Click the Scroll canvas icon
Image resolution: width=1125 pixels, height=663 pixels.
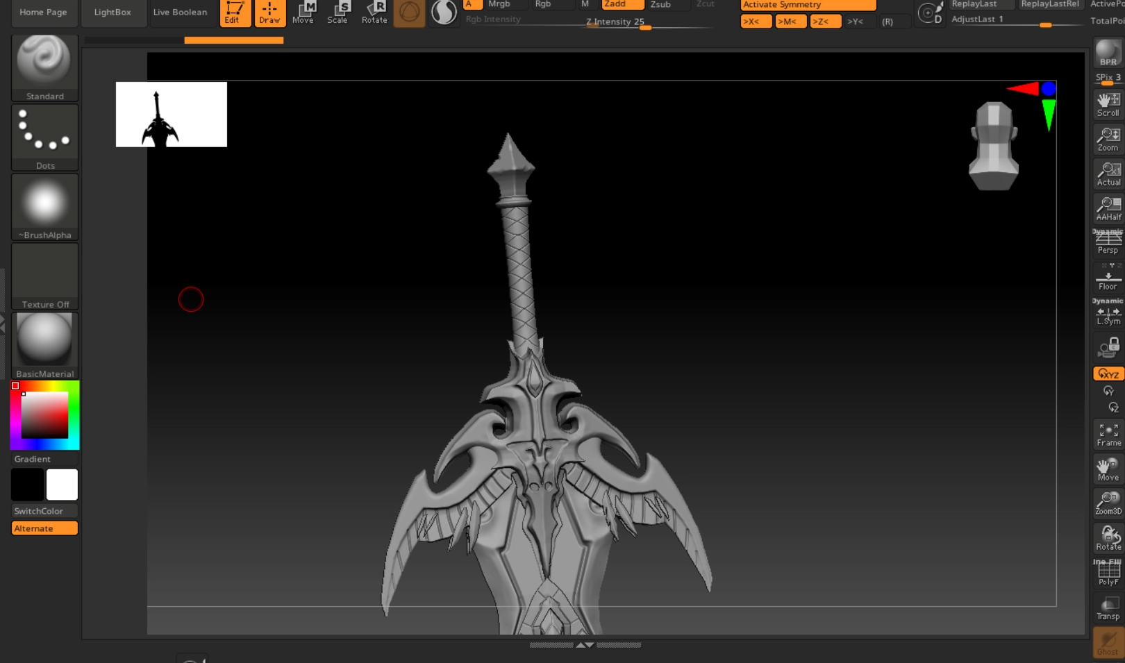1108,104
